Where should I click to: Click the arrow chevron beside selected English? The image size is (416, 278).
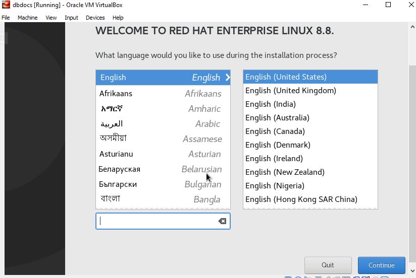click(x=227, y=78)
